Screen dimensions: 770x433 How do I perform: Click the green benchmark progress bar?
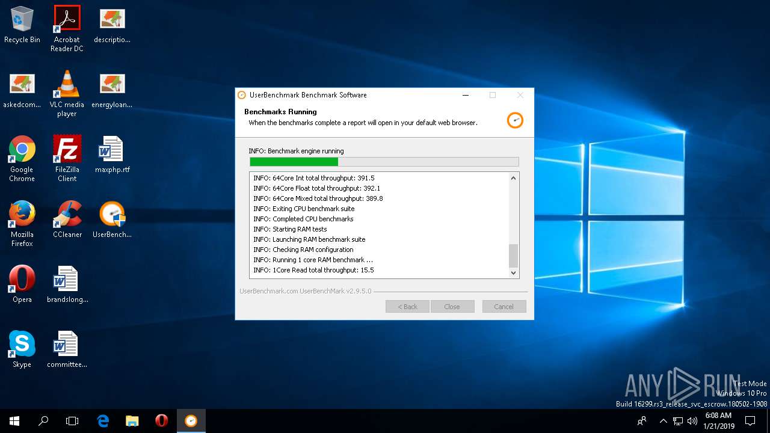pos(384,162)
